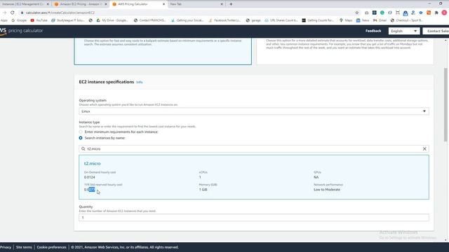Click the Memory value 1 GiB
This screenshot has width=449, height=252.
[x=203, y=190]
